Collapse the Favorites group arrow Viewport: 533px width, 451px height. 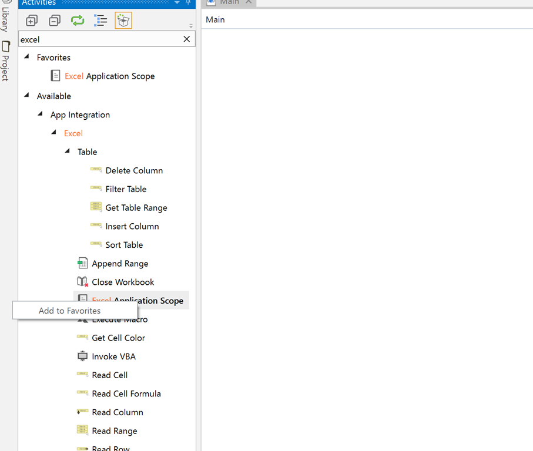tap(26, 57)
